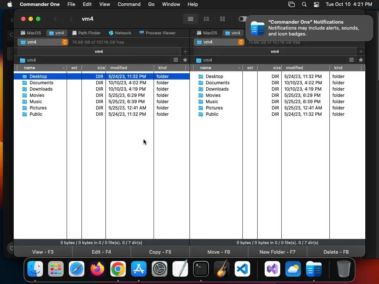
Task: Select the left panel vm4 tab
Action: click(98, 51)
